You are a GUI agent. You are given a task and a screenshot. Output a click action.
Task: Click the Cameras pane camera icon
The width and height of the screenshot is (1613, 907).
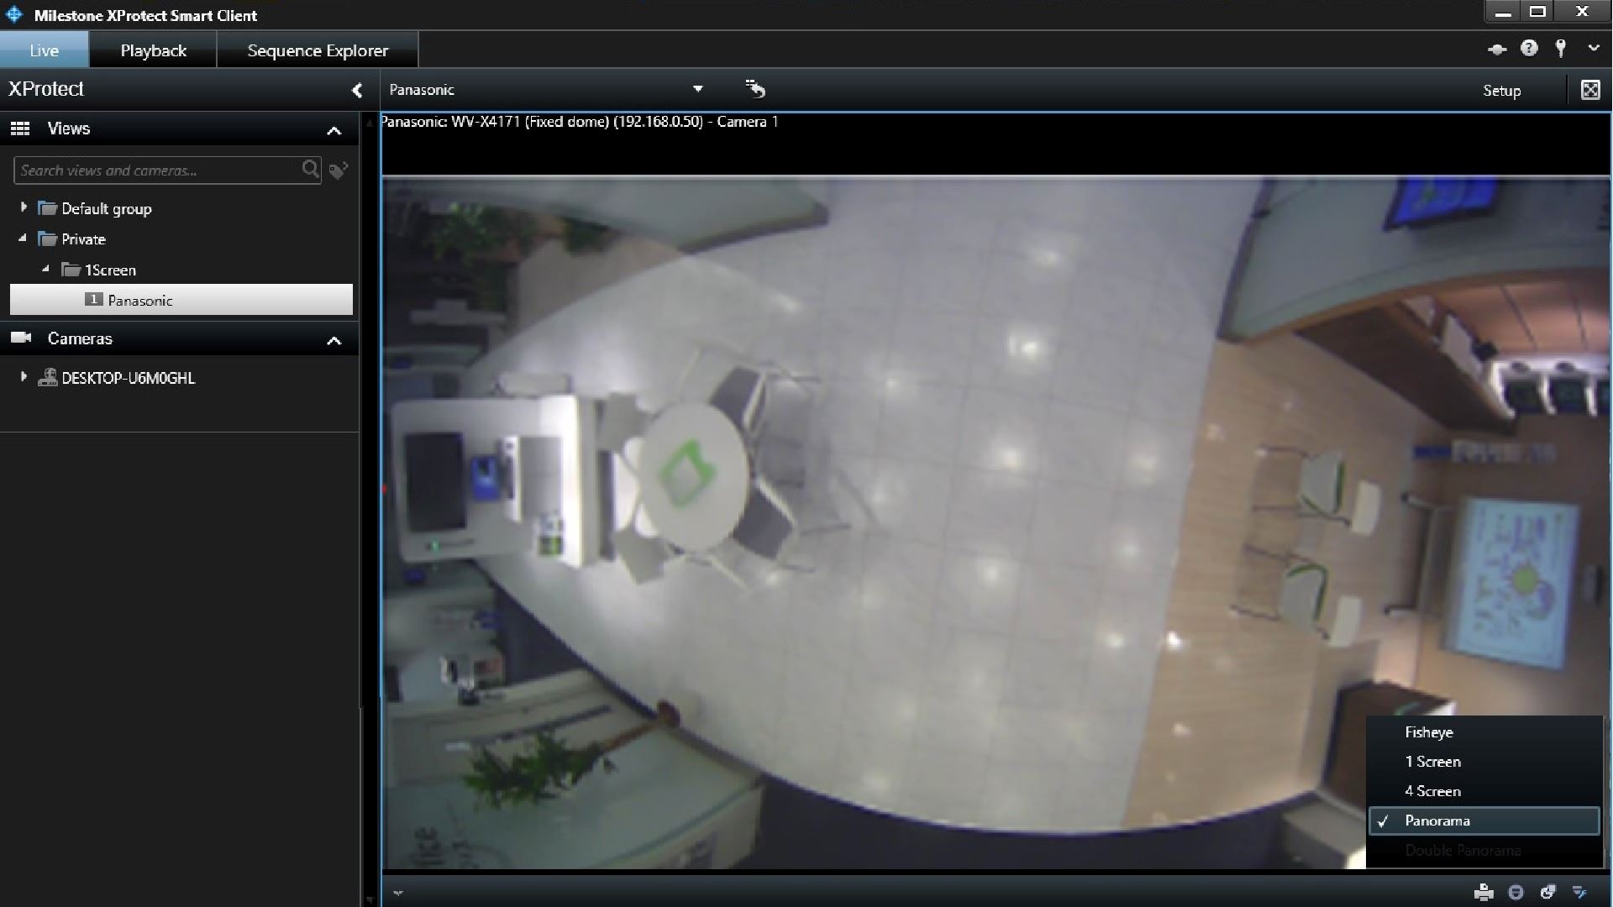tap(21, 338)
